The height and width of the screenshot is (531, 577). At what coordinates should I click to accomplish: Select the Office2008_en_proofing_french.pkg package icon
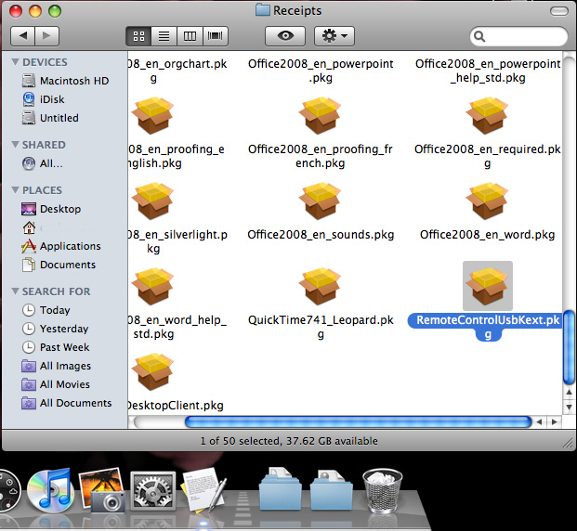coord(321,115)
